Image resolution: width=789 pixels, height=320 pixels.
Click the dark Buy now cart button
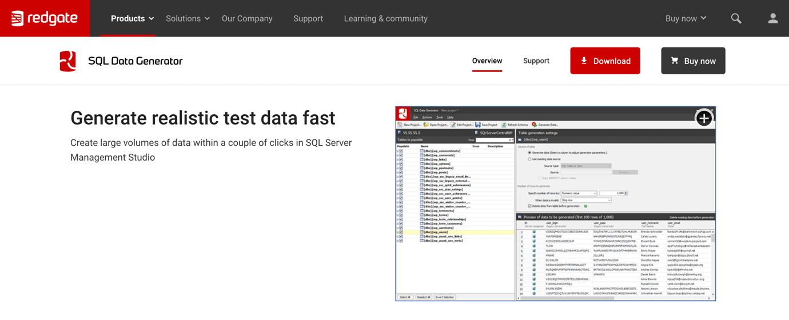pos(693,61)
